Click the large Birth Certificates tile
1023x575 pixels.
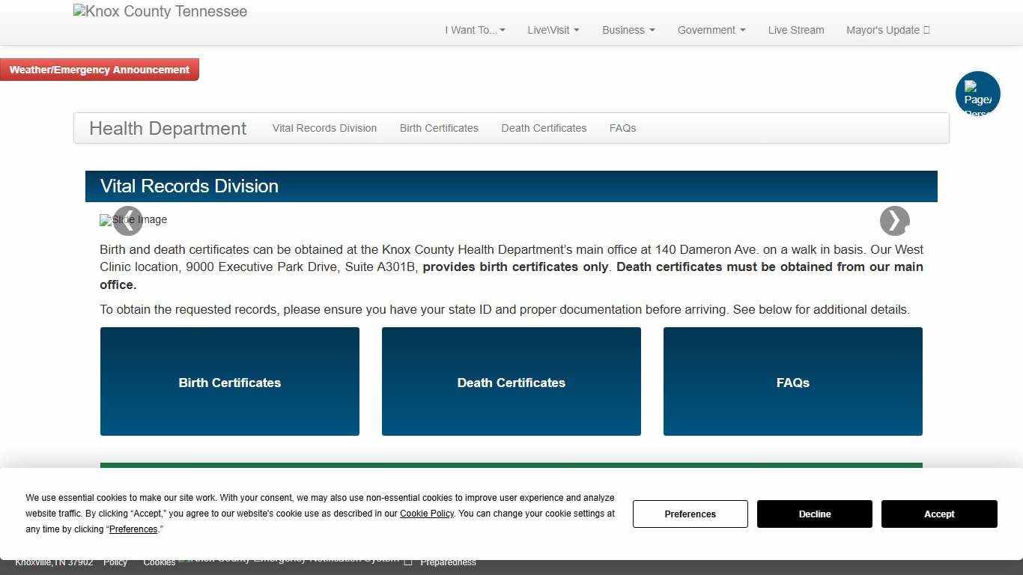pyautogui.click(x=230, y=382)
